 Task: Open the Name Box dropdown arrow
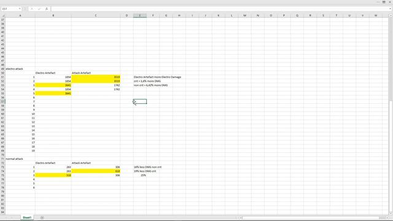pyautogui.click(x=20, y=9)
